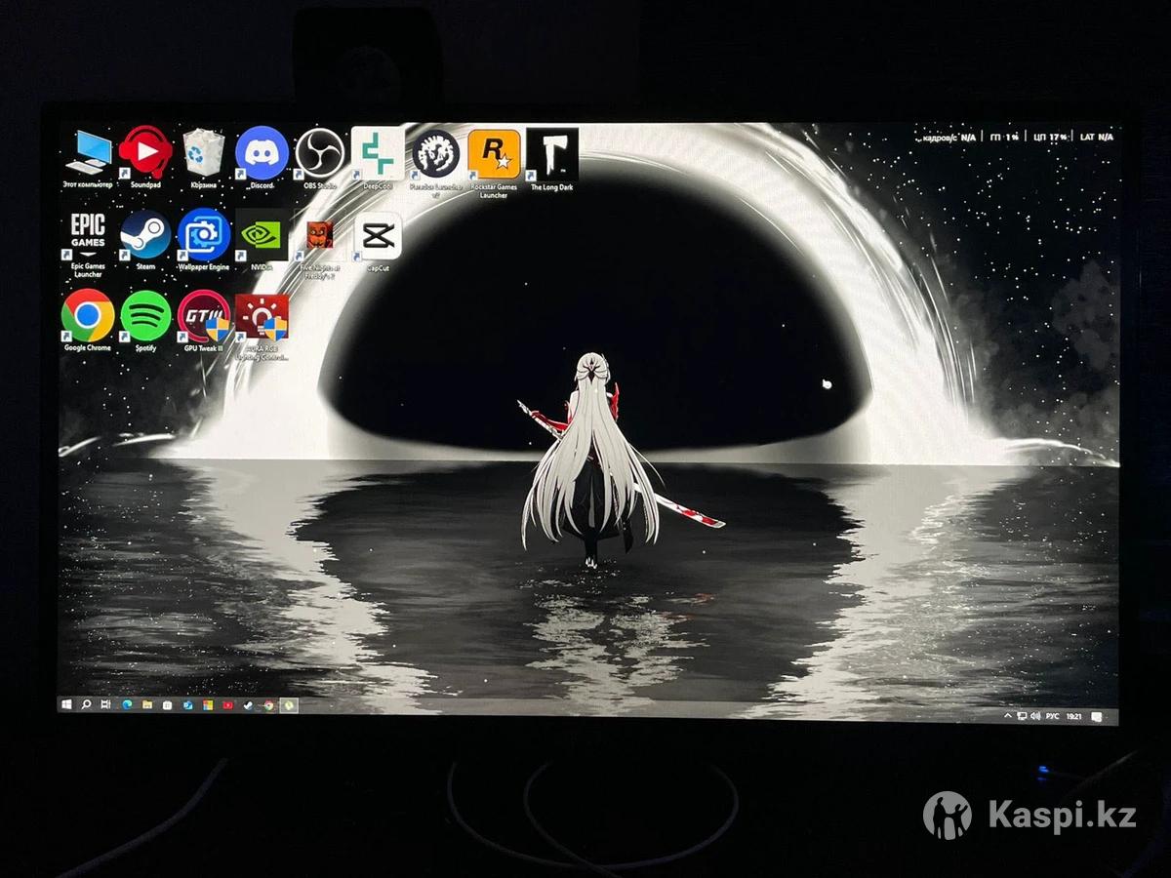
Task: Open the Spotify shortcut
Action: (145, 316)
